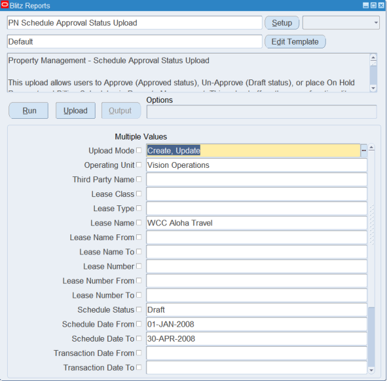Image resolution: width=387 pixels, height=381 pixels.
Task: Close the Blitz Reports window
Action: [381, 5]
